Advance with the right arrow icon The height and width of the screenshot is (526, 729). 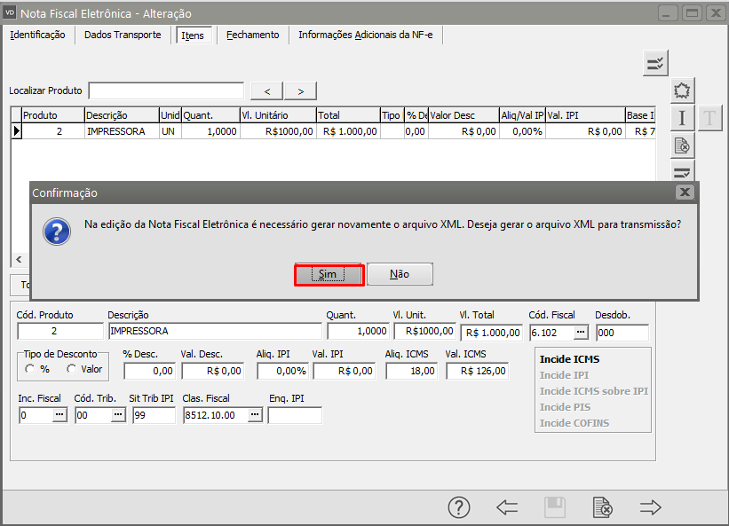point(651,507)
